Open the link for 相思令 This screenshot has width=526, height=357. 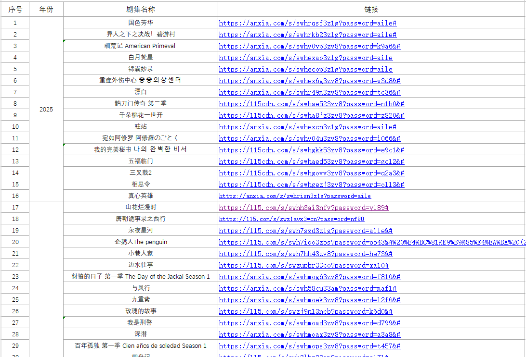(312, 185)
